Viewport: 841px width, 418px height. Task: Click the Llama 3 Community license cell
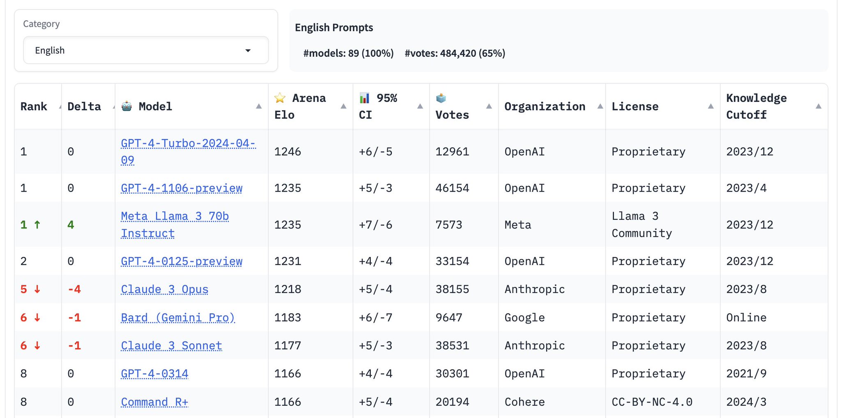[642, 225]
